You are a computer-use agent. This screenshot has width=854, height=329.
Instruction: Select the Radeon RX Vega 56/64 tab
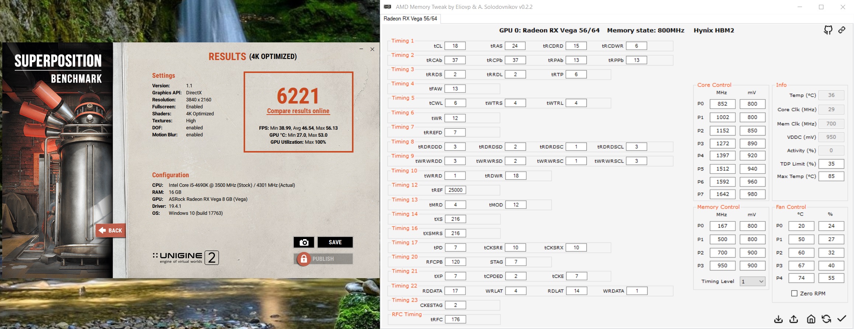click(410, 18)
